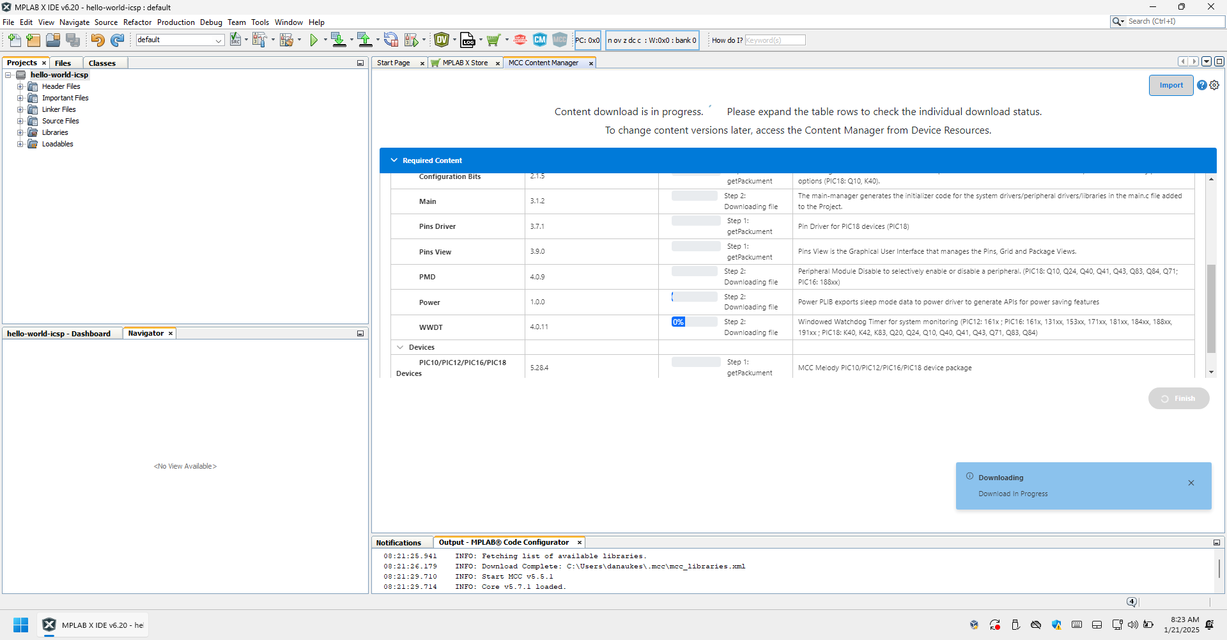The height and width of the screenshot is (640, 1227).
Task: Open Windows Start menu
Action: (x=21, y=625)
